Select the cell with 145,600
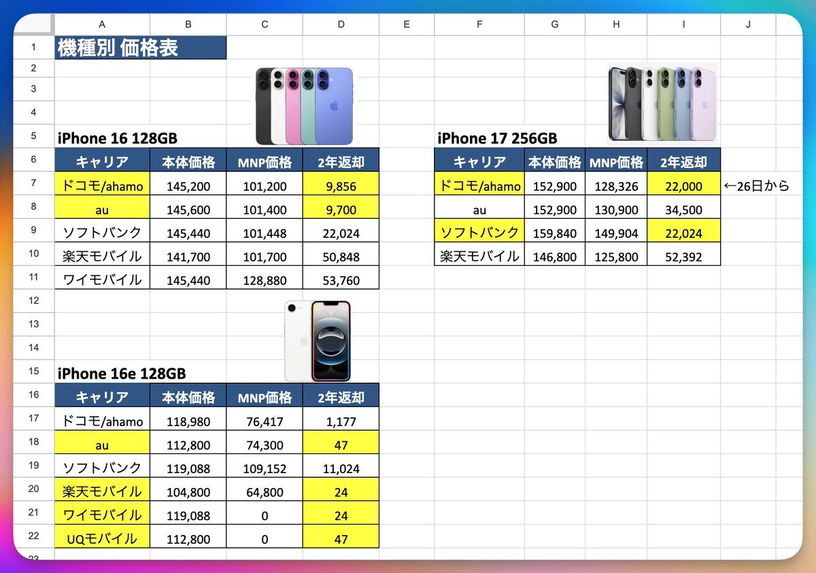Screen dimensions: 816x573 coord(188,207)
